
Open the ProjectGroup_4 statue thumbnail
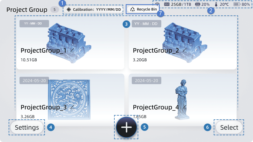pyautogui.click(x=181, y=99)
